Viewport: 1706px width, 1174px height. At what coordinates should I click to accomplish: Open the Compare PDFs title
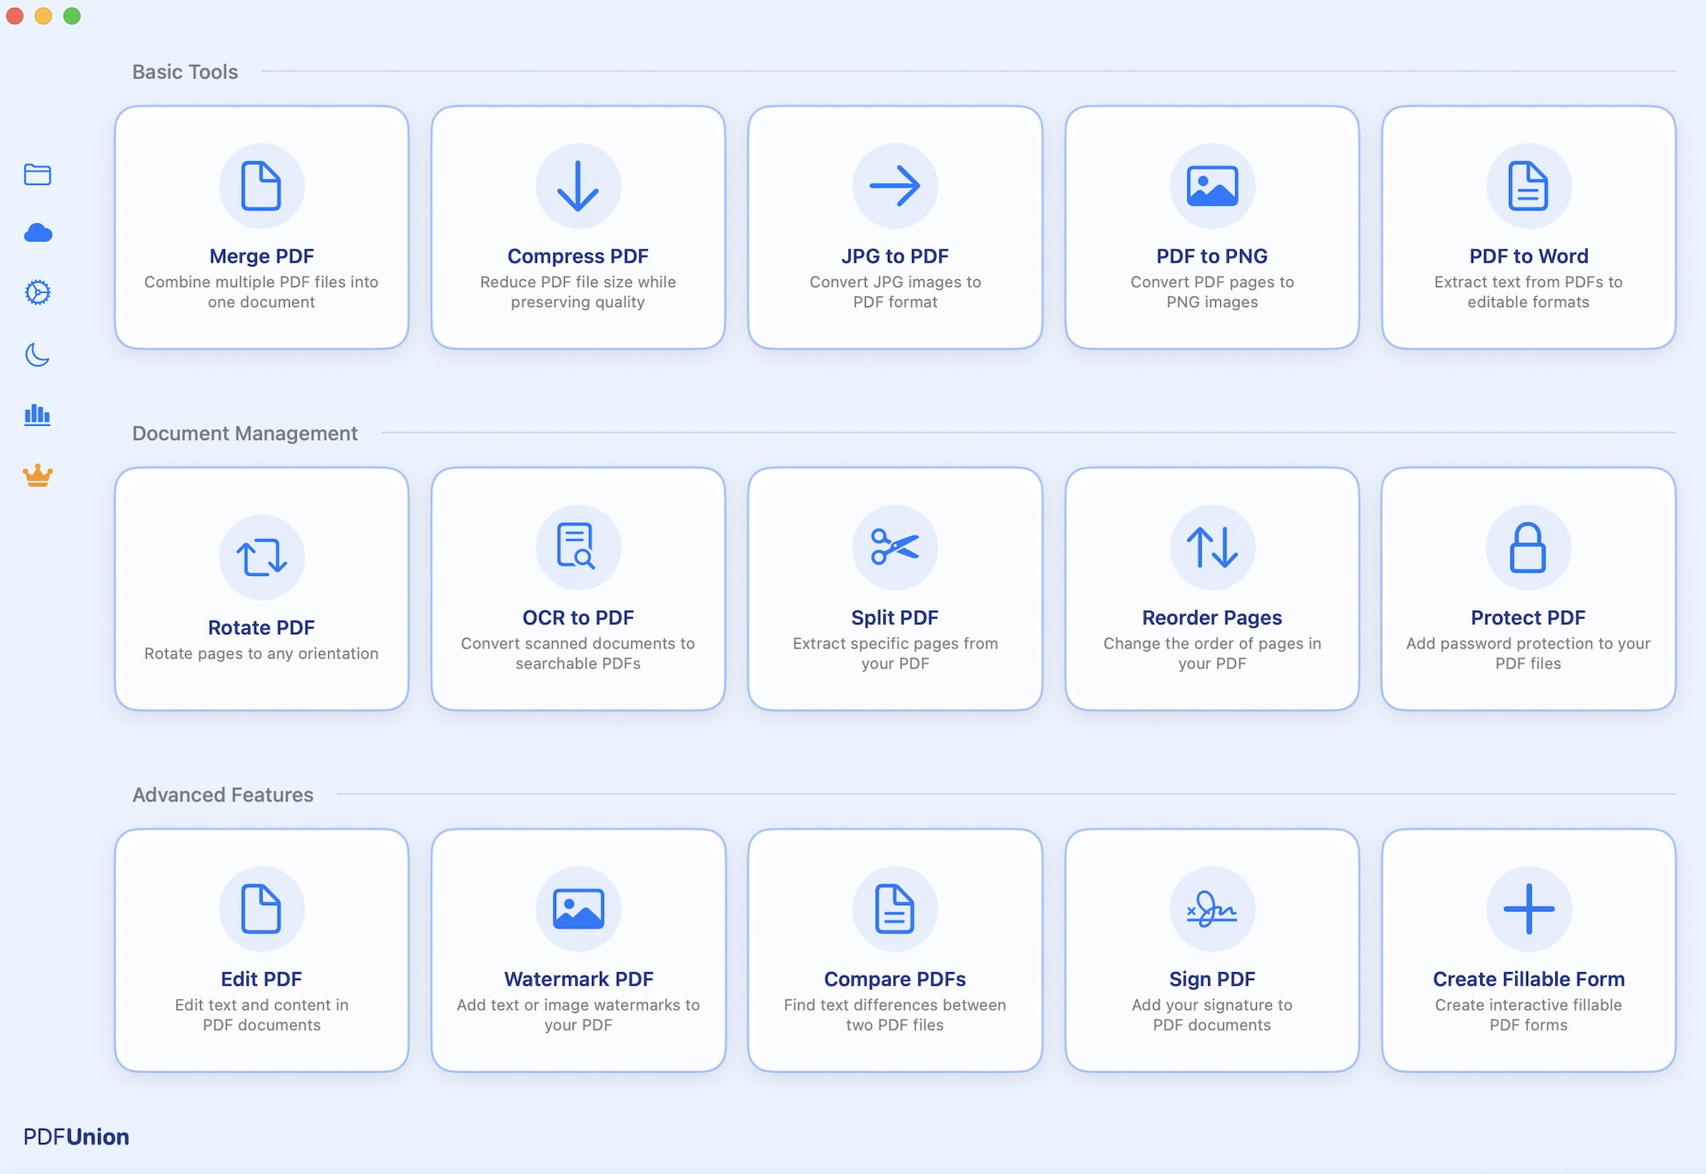pyautogui.click(x=895, y=979)
